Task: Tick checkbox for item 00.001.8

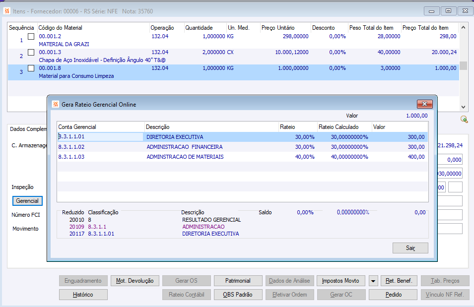Action: [x=31, y=68]
